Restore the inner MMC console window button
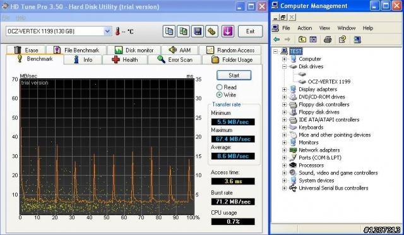This screenshot has width=404, height=235. point(283,17)
